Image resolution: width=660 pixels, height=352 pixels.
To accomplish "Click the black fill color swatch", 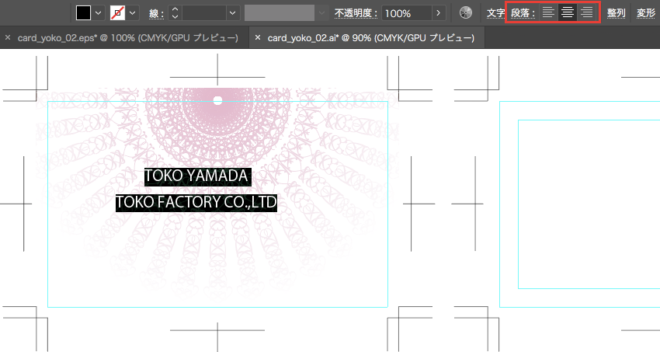I will [83, 12].
